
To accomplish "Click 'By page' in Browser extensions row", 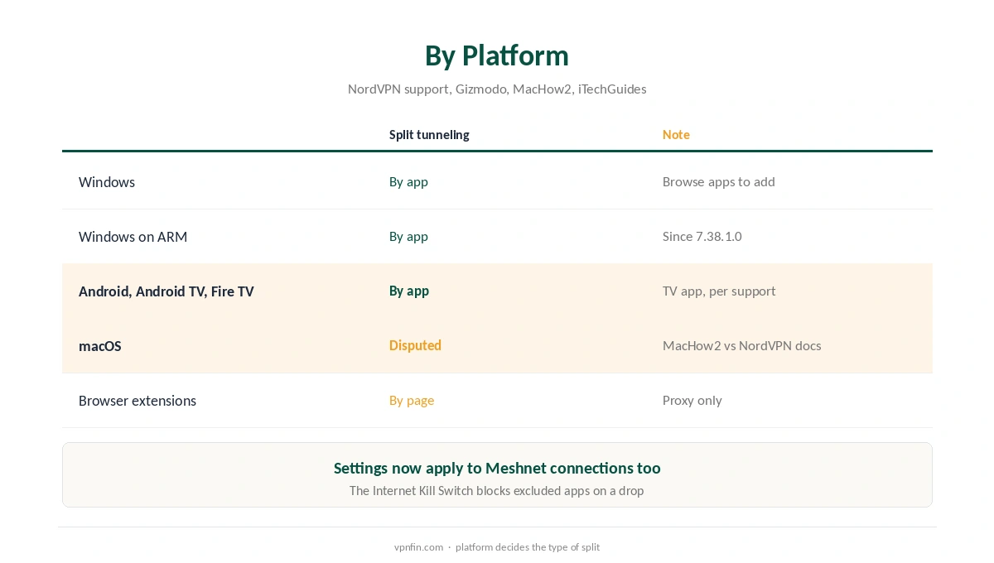I will pos(412,400).
